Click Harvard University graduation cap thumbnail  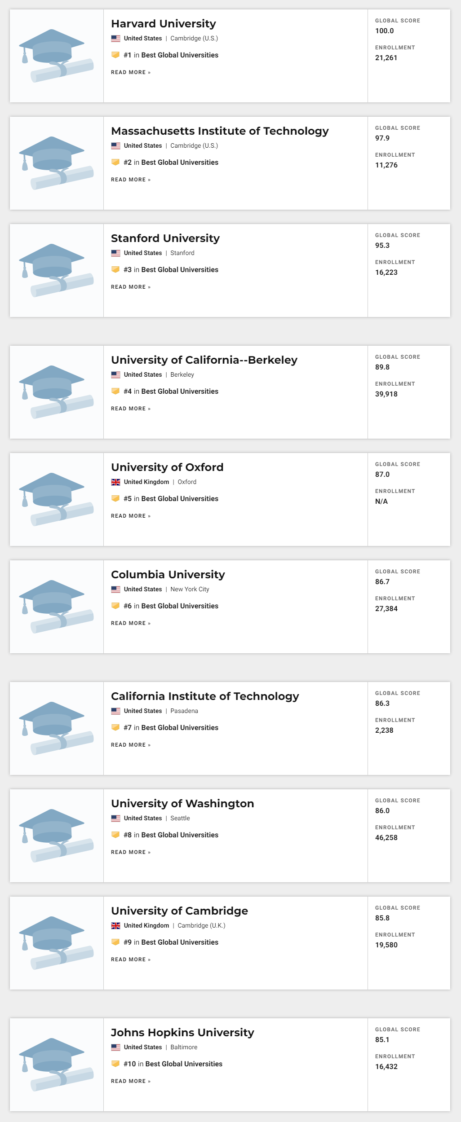(x=56, y=56)
